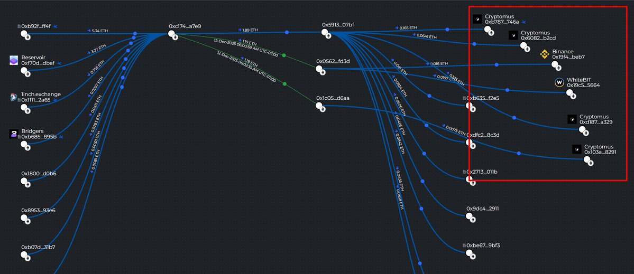Click midpoint dot on edge into Binance
This screenshot has width=634, height=274.
(x=497, y=64)
